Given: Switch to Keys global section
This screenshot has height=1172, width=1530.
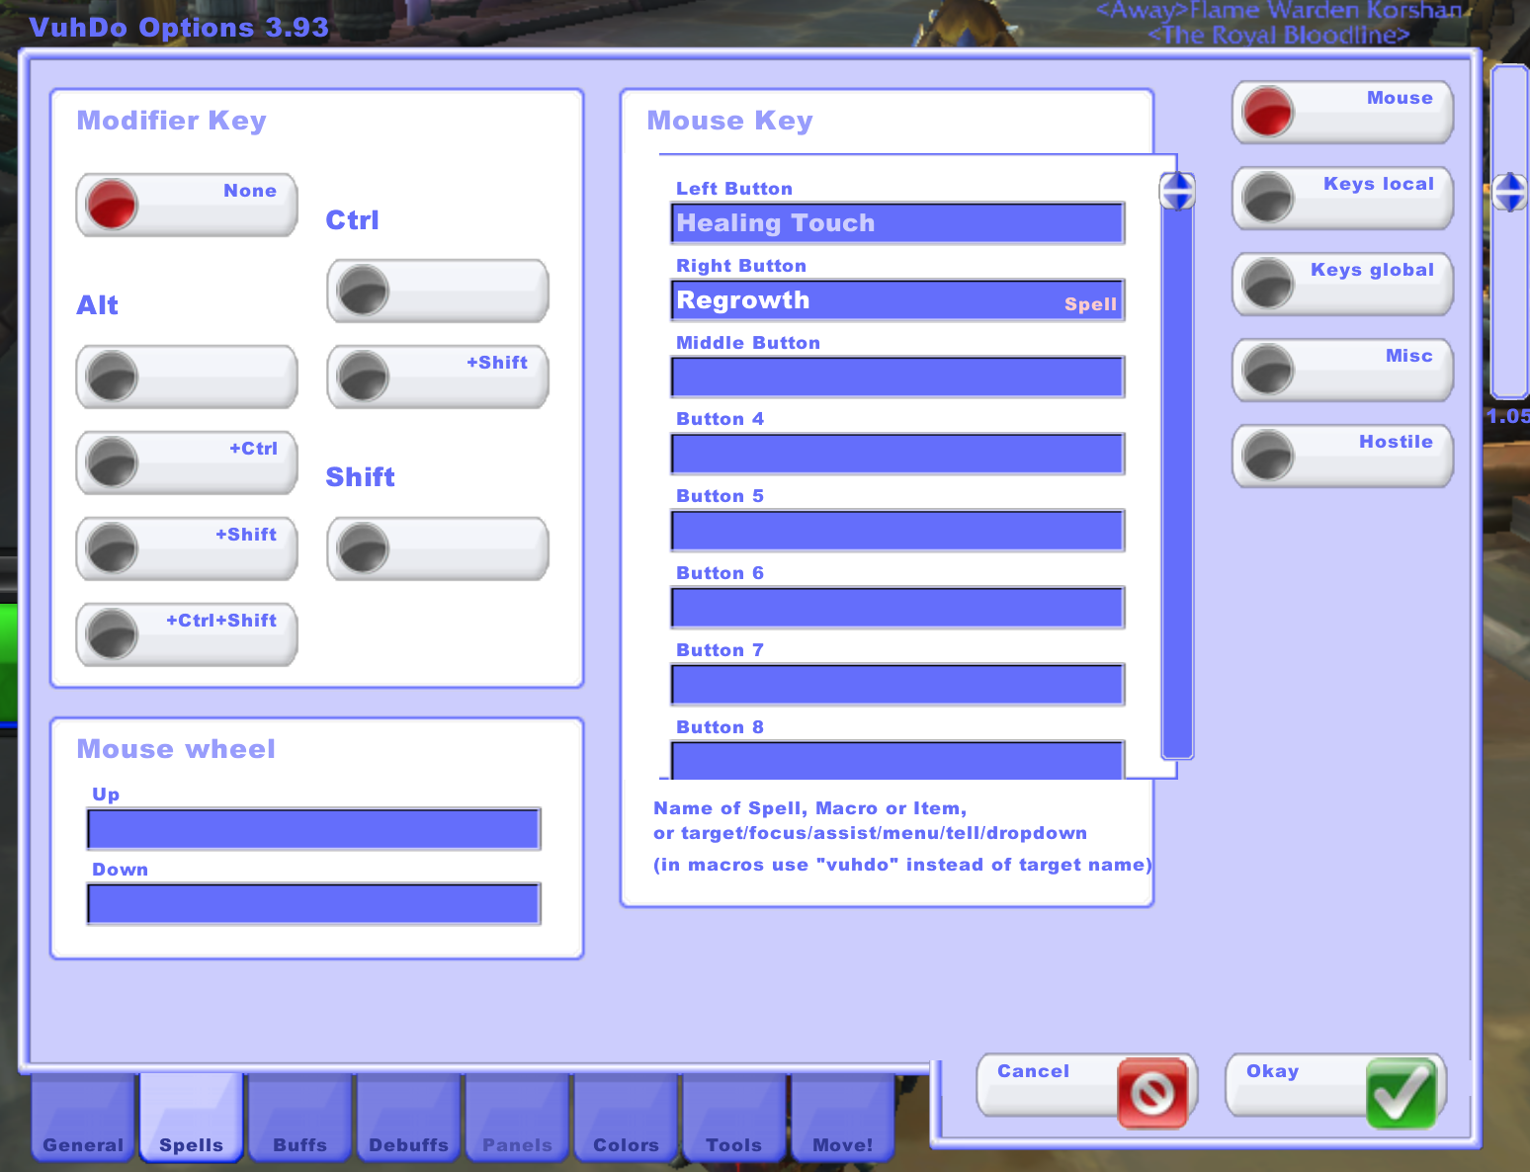Looking at the screenshot, I should point(1268,284).
